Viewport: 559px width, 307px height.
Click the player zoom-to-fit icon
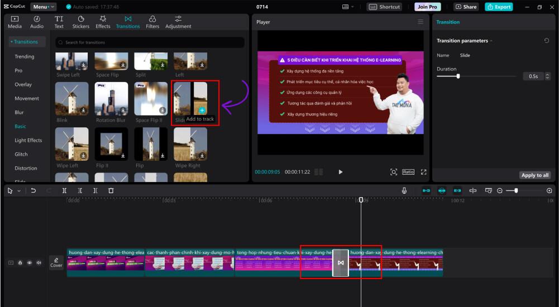(x=394, y=172)
